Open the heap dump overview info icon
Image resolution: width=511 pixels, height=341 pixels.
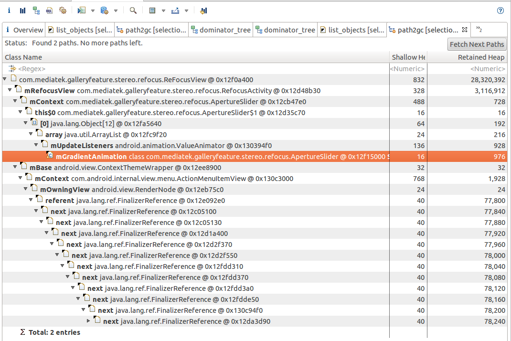pos(9,10)
